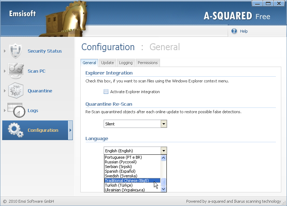Expand the Security Status arrow
Screen dimensions: 287x206
(x=5, y=51)
